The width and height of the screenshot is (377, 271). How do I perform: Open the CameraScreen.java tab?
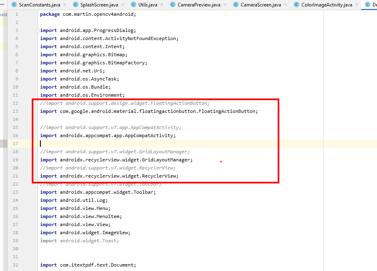point(261,5)
